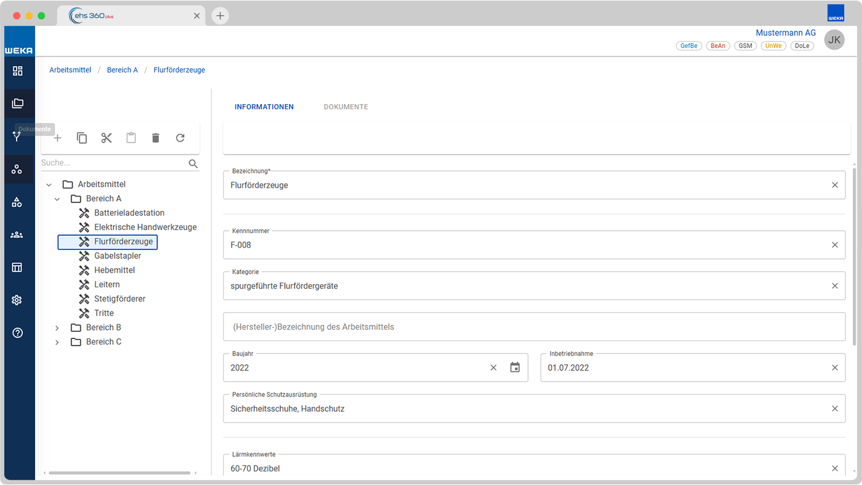
Task: Open the settings gear in sidebar
Action: tap(17, 300)
